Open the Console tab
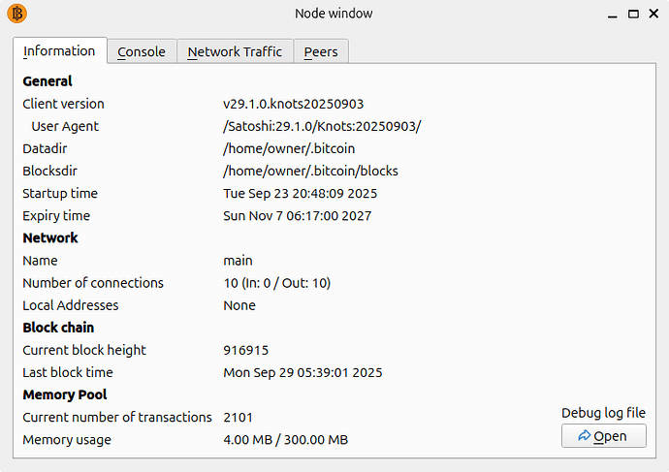The height and width of the screenshot is (472, 669). coord(142,52)
